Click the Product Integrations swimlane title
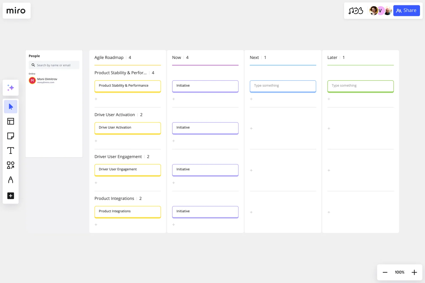 [x=114, y=198]
